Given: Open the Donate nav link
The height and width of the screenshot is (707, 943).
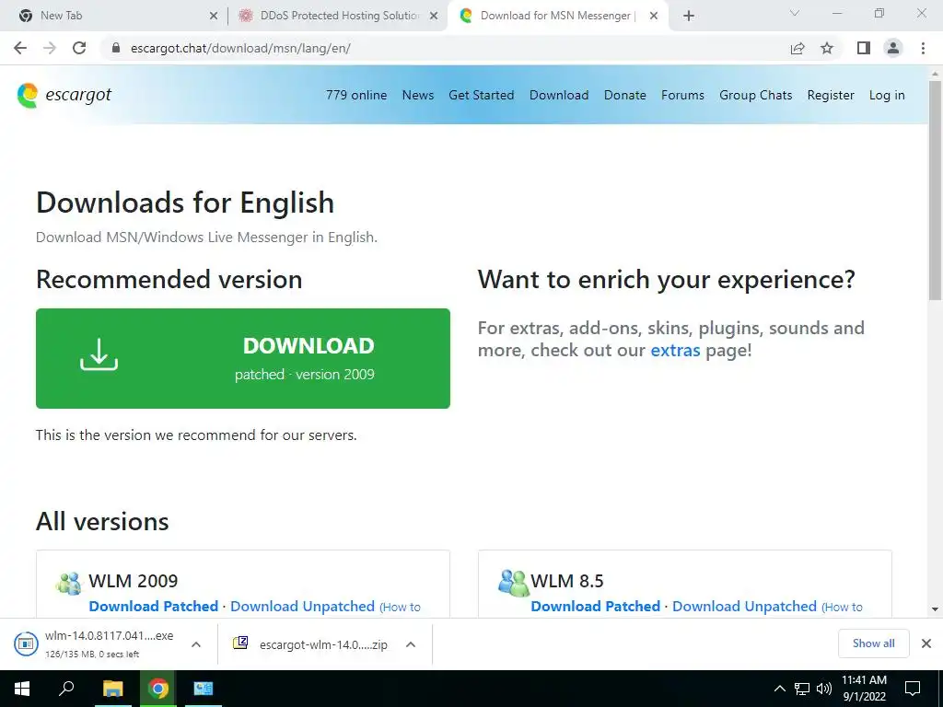Looking at the screenshot, I should (625, 95).
